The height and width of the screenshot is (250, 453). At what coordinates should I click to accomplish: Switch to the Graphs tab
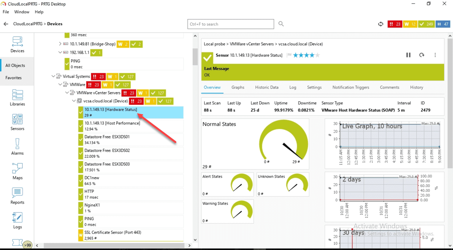tap(238, 87)
